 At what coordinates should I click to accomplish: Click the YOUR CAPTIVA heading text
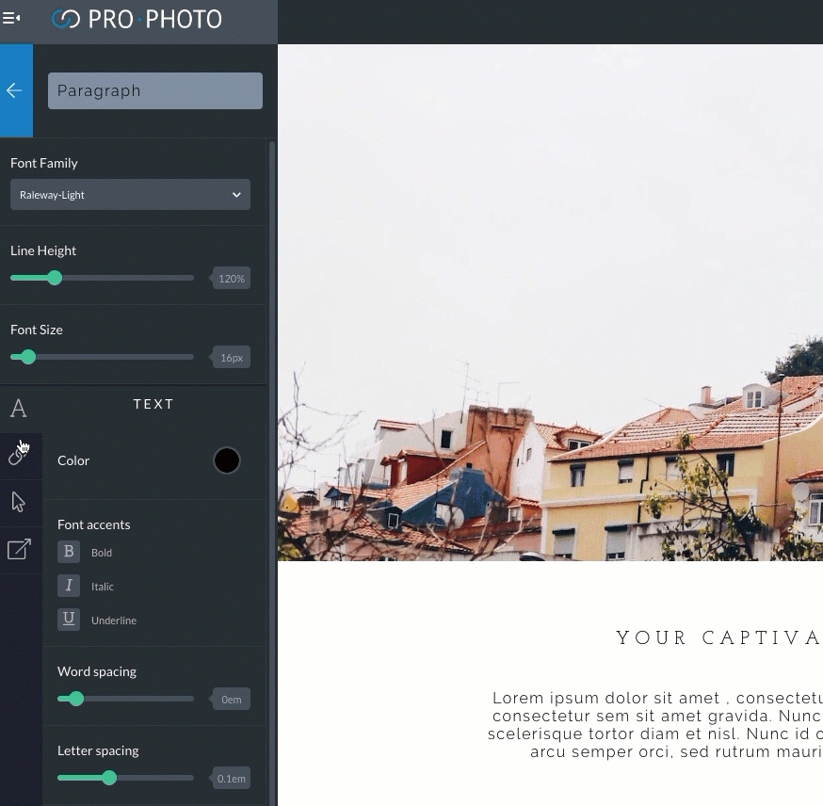719,637
